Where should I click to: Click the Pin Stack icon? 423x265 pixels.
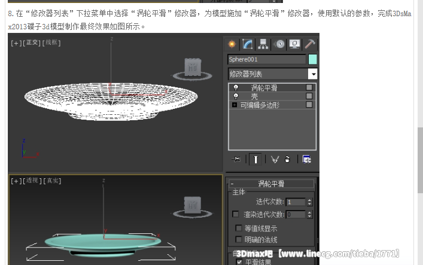tap(237, 159)
